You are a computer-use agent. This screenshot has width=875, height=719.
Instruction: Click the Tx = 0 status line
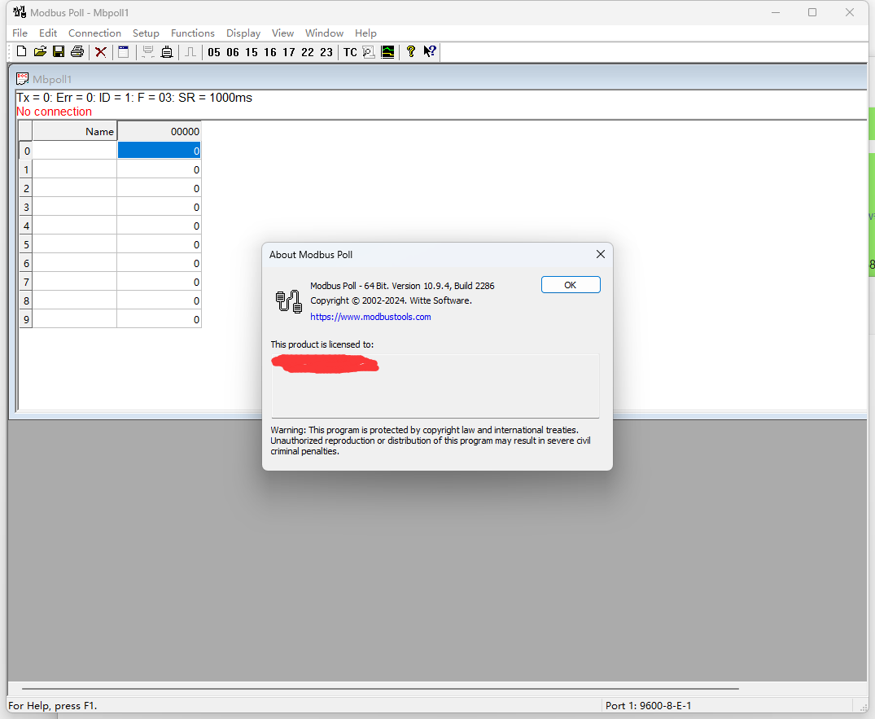tap(134, 98)
